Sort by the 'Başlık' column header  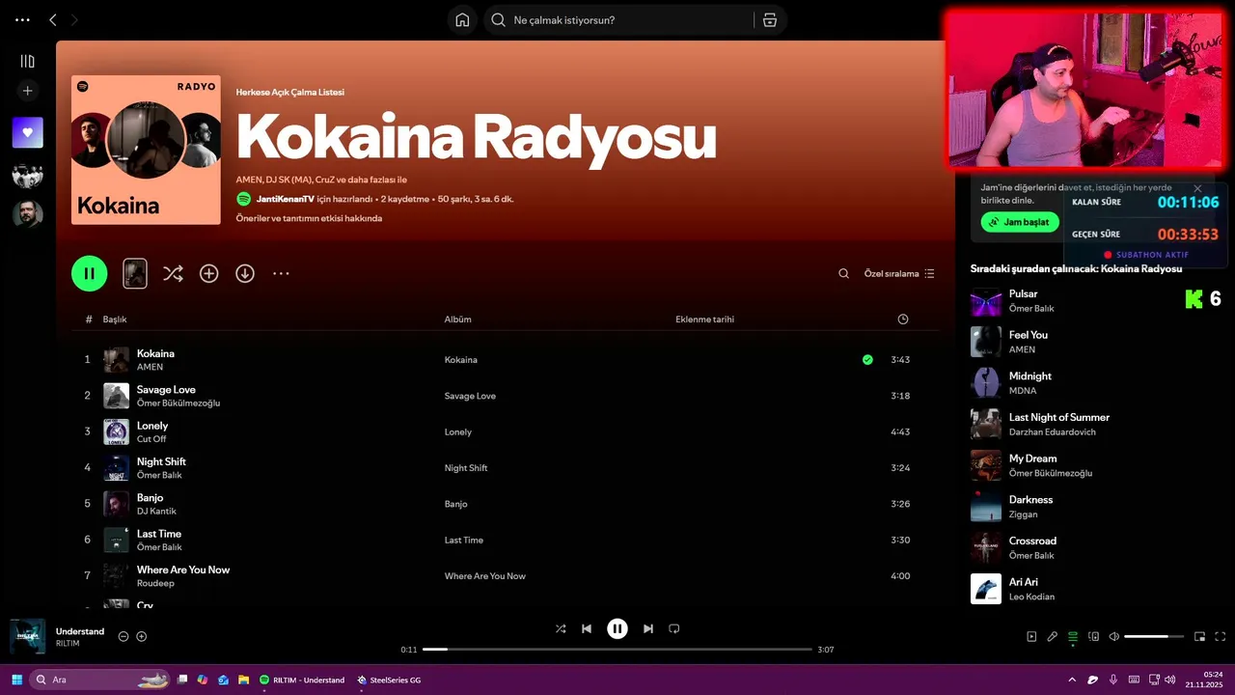[115, 319]
